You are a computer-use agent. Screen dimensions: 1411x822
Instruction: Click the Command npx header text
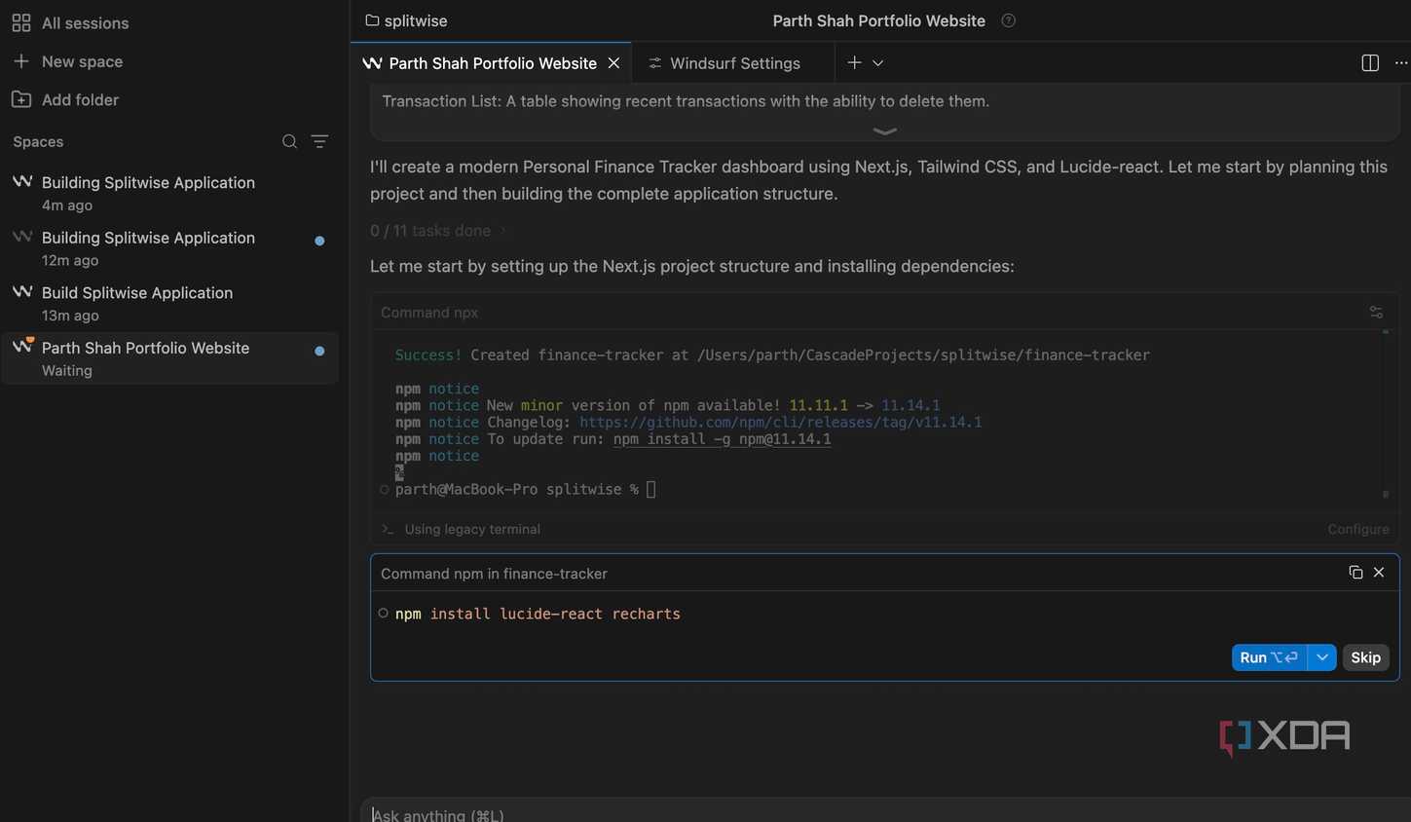point(429,313)
